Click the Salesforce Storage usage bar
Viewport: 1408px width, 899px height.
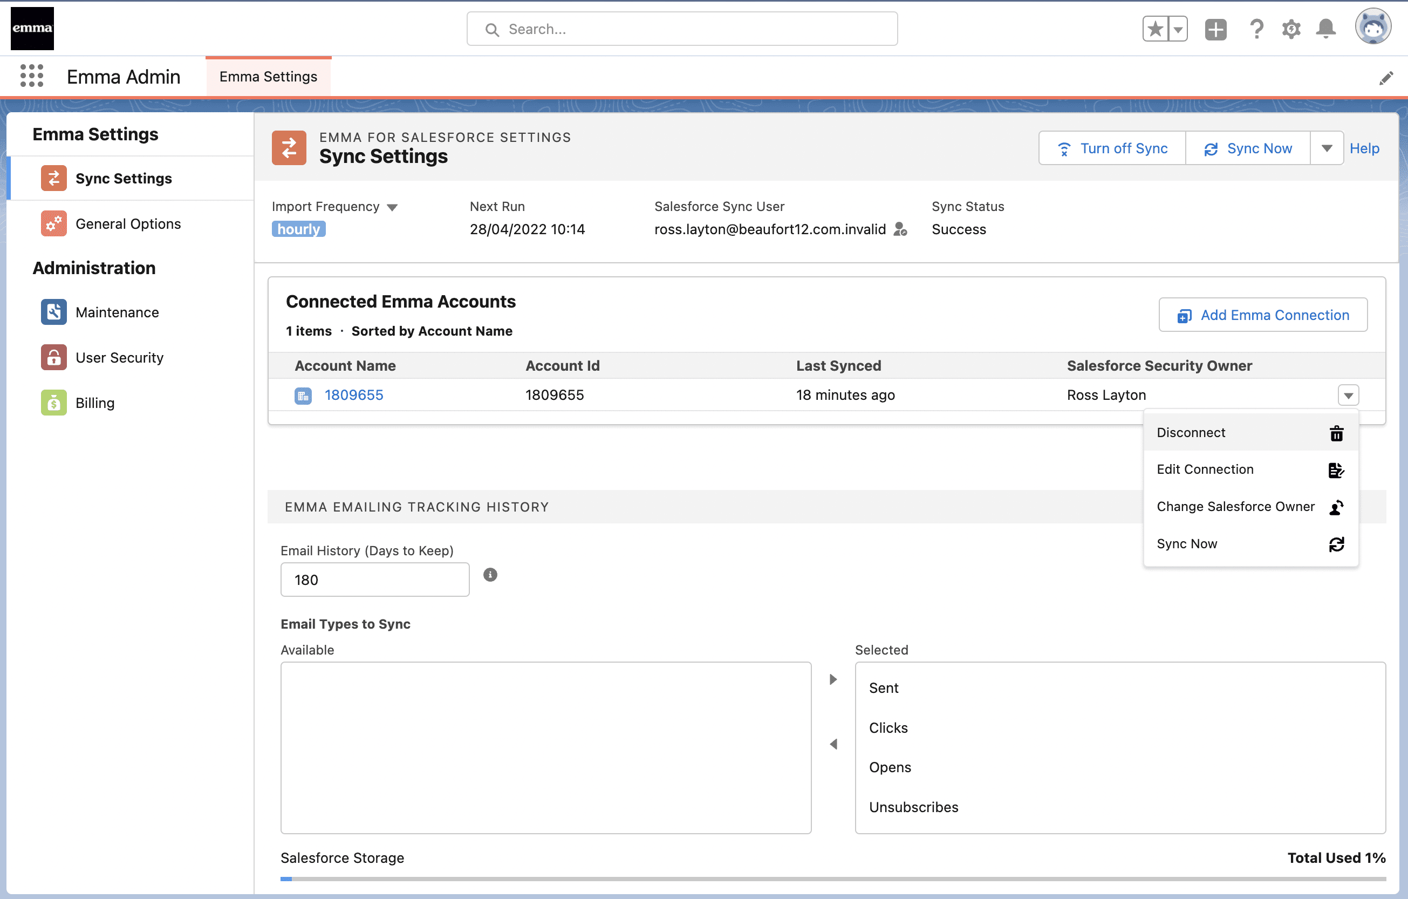(x=832, y=878)
